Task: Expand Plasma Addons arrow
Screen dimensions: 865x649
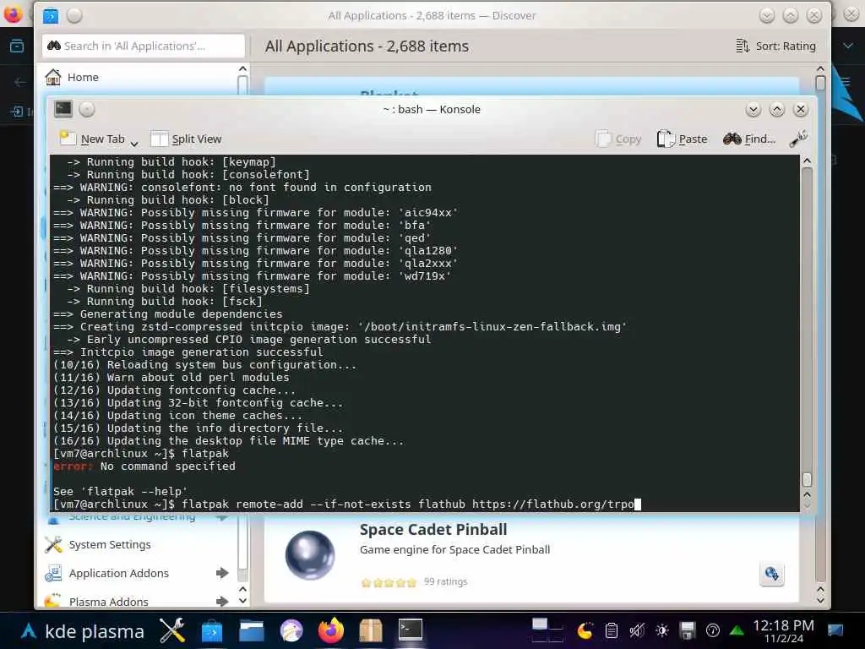Action: 222,601
